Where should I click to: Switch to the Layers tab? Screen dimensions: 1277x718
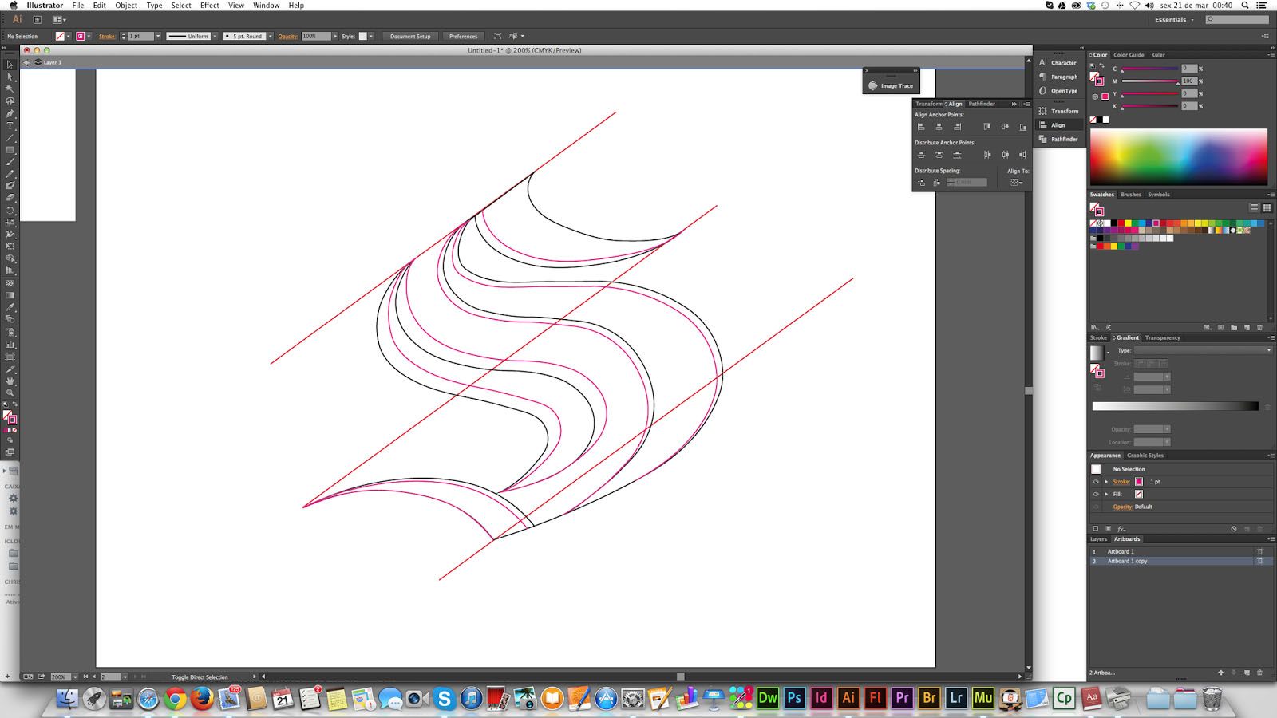click(x=1099, y=539)
